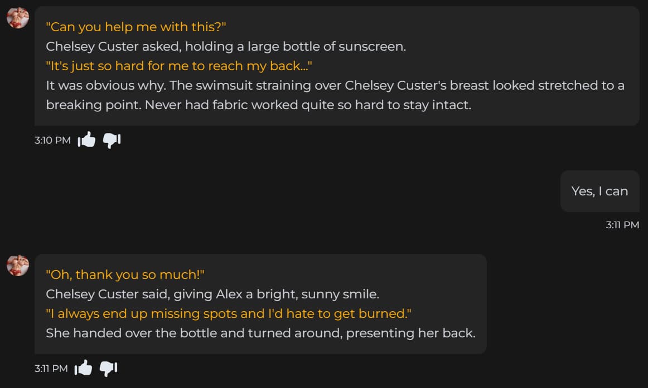
Task: Click the orange line 'Can you help me with this?'
Action: tap(136, 27)
